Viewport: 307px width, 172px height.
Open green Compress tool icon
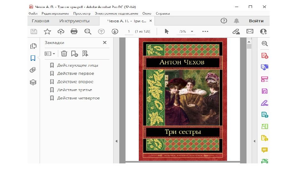[264, 126]
